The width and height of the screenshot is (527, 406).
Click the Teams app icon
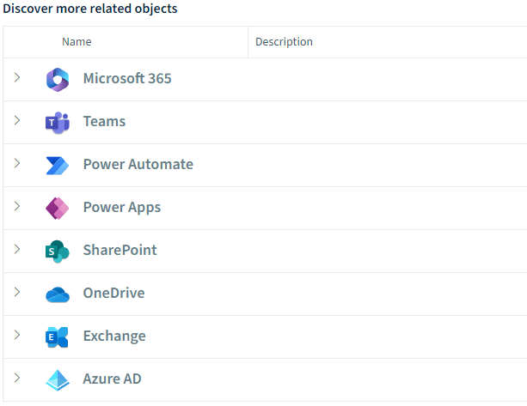click(58, 123)
